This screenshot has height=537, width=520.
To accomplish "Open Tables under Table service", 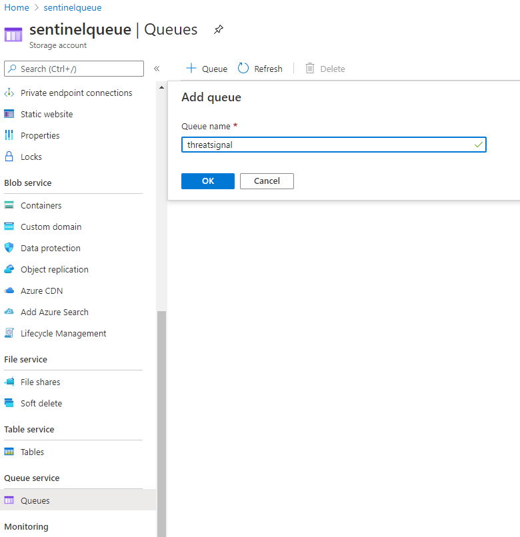I will coord(32,452).
